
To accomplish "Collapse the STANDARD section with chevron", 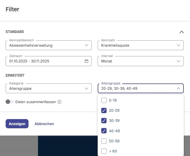I will point(182,32).
